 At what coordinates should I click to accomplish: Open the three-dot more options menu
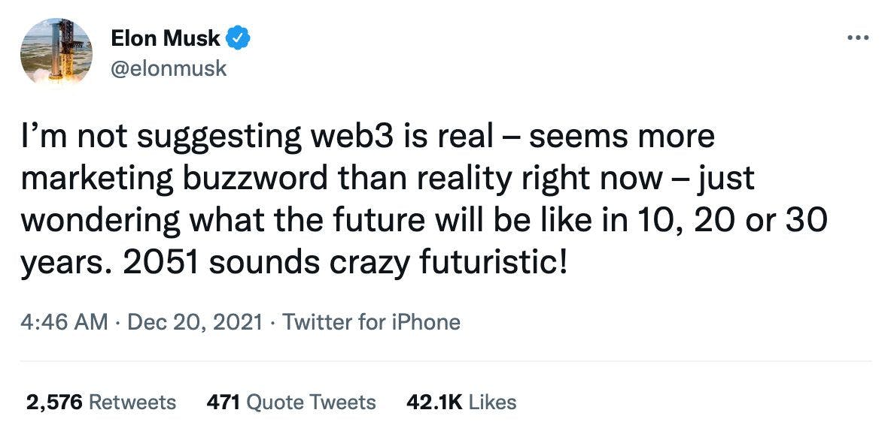point(858,37)
